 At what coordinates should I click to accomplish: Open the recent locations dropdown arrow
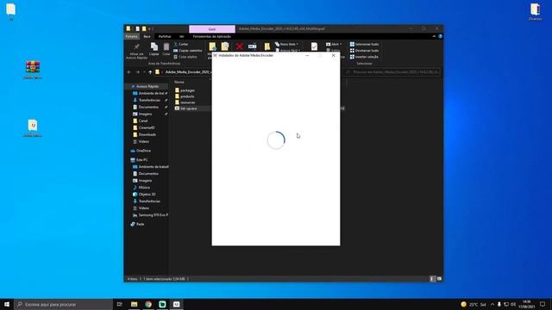144,72
